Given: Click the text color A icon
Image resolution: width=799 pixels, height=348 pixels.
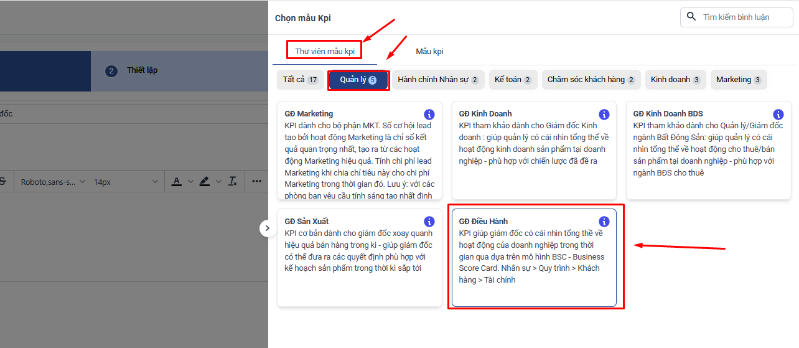Looking at the screenshot, I should (176, 182).
